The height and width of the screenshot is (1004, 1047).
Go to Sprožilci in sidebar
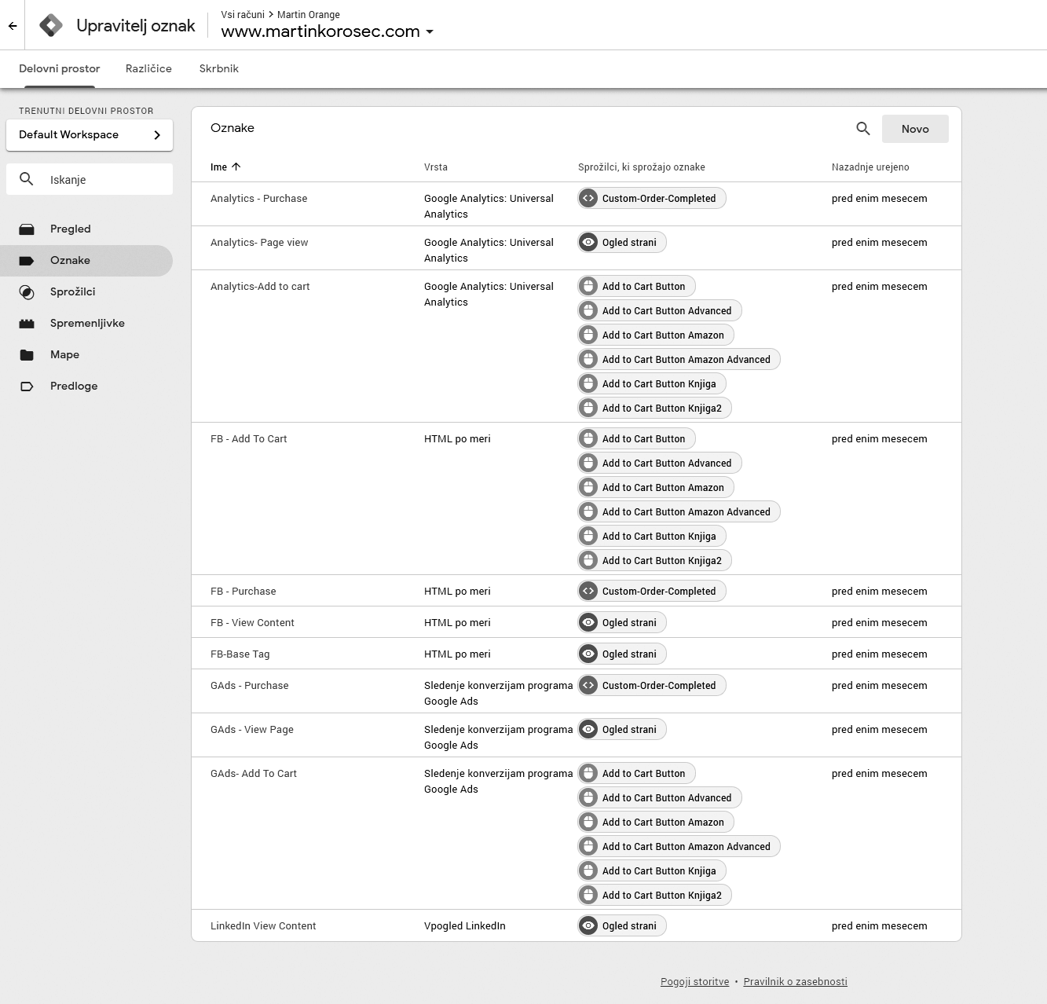coord(72,291)
